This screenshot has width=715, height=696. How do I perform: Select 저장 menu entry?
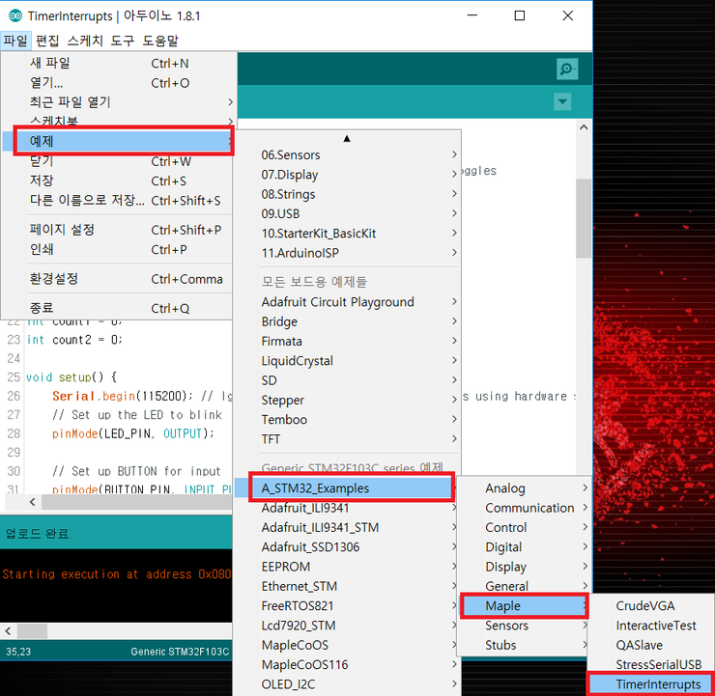pyautogui.click(x=119, y=181)
